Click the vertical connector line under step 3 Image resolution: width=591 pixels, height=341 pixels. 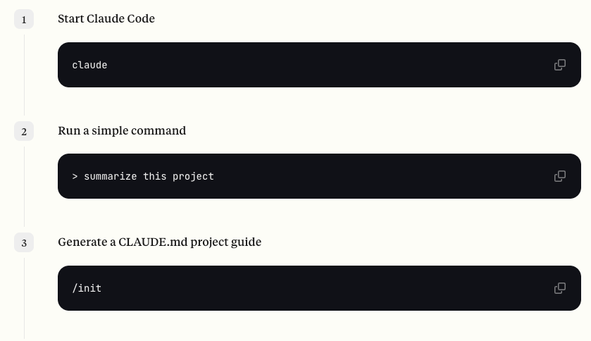point(24,299)
